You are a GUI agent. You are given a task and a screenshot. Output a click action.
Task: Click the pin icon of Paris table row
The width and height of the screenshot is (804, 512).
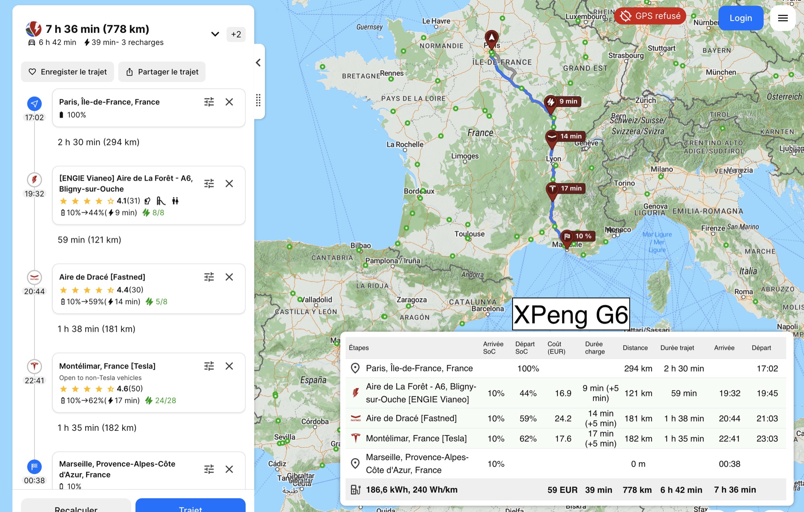pyautogui.click(x=355, y=369)
